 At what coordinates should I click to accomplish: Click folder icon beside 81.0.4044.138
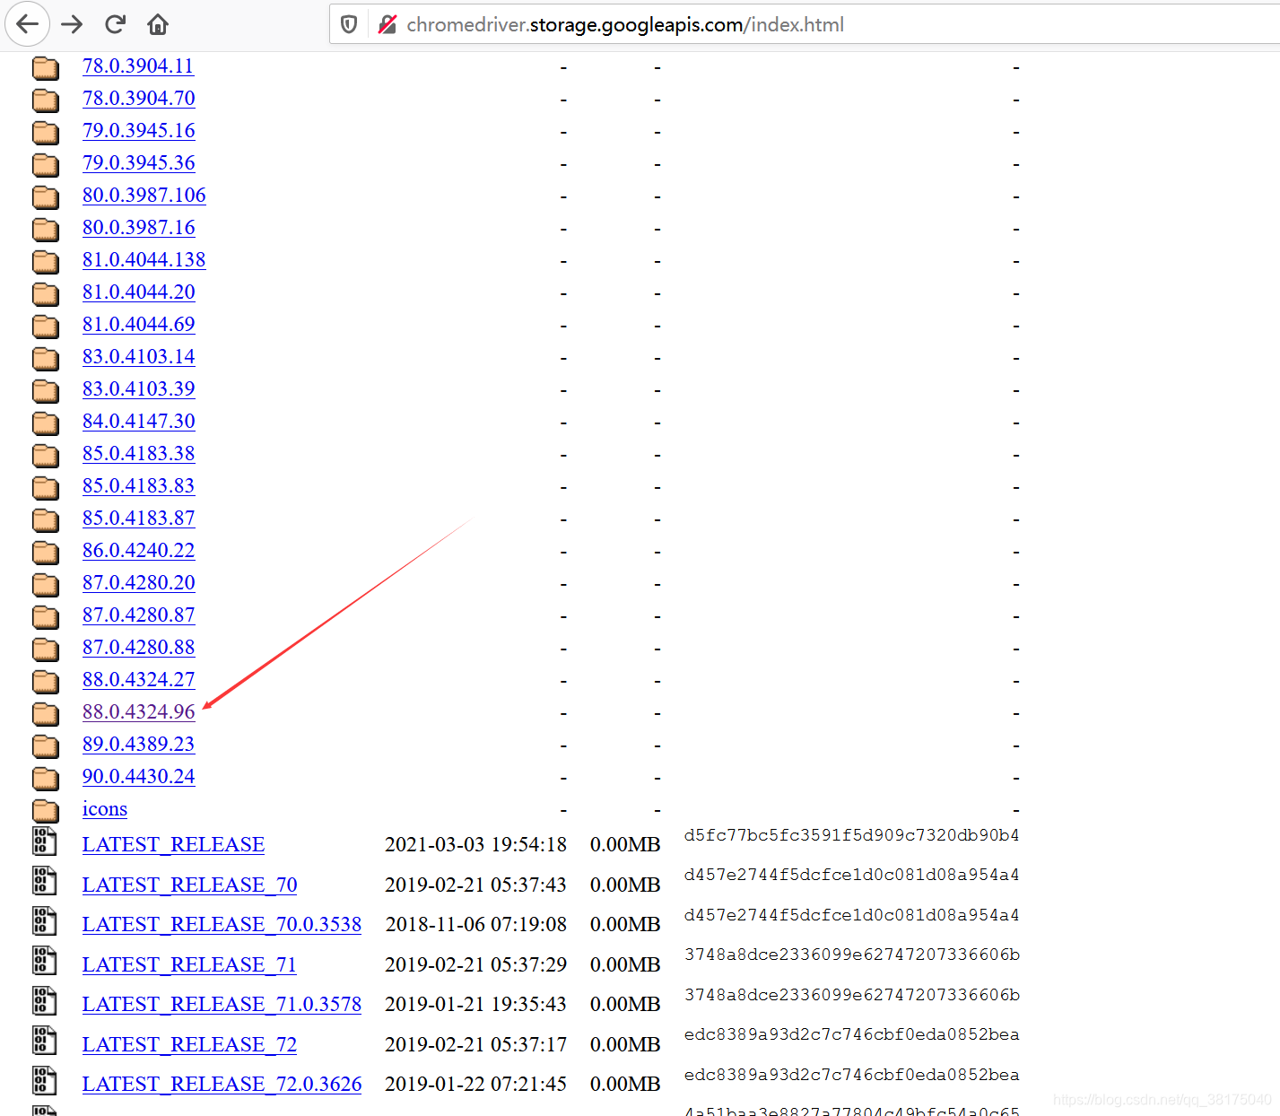tap(46, 261)
